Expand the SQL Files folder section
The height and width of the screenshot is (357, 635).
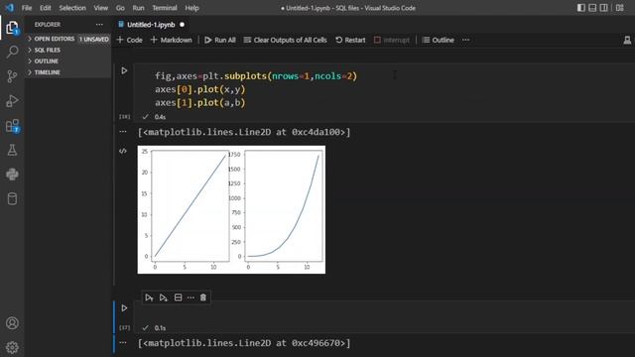point(68,50)
